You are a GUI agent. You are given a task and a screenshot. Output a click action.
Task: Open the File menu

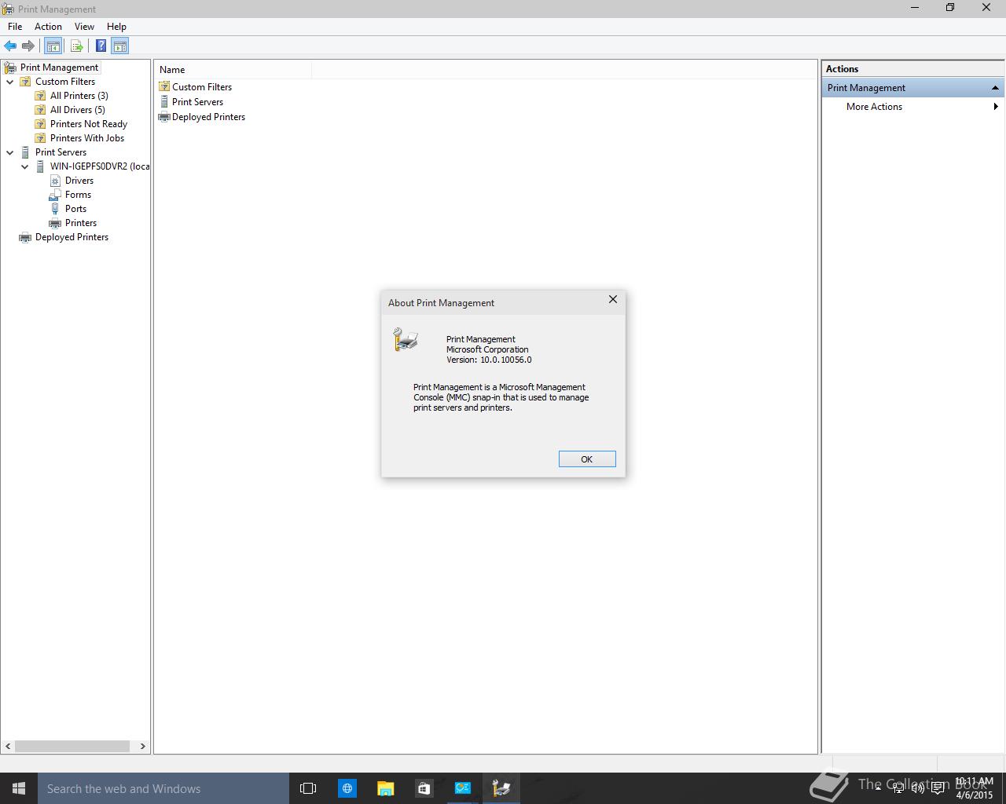point(15,27)
